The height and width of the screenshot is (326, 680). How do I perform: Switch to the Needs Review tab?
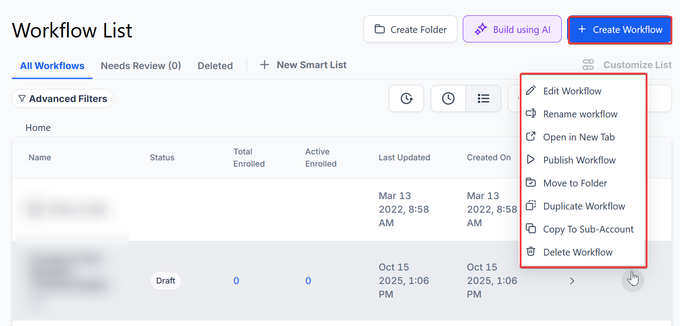(x=141, y=66)
